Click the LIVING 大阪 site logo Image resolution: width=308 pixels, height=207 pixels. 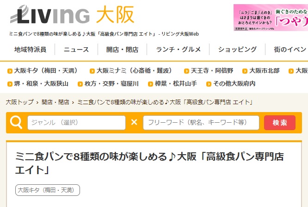72,16
